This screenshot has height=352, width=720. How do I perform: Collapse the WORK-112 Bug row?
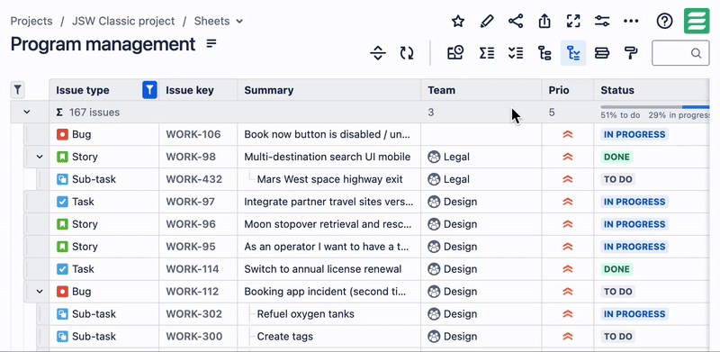[x=40, y=292]
